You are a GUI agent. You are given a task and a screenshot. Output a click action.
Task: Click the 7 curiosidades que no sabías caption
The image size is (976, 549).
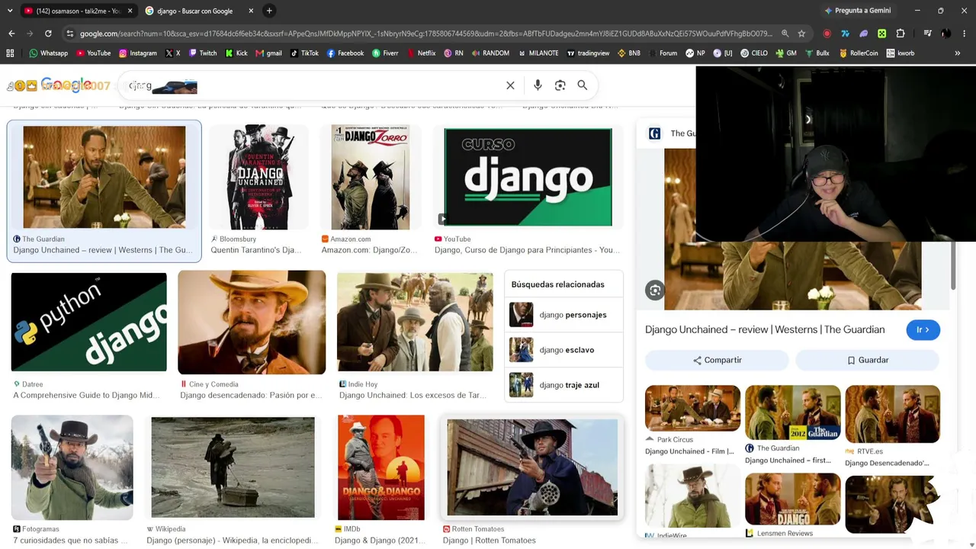click(x=70, y=541)
